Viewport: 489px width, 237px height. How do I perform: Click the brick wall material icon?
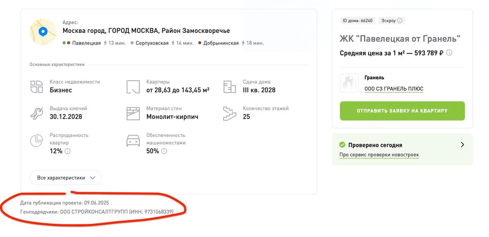133,113
